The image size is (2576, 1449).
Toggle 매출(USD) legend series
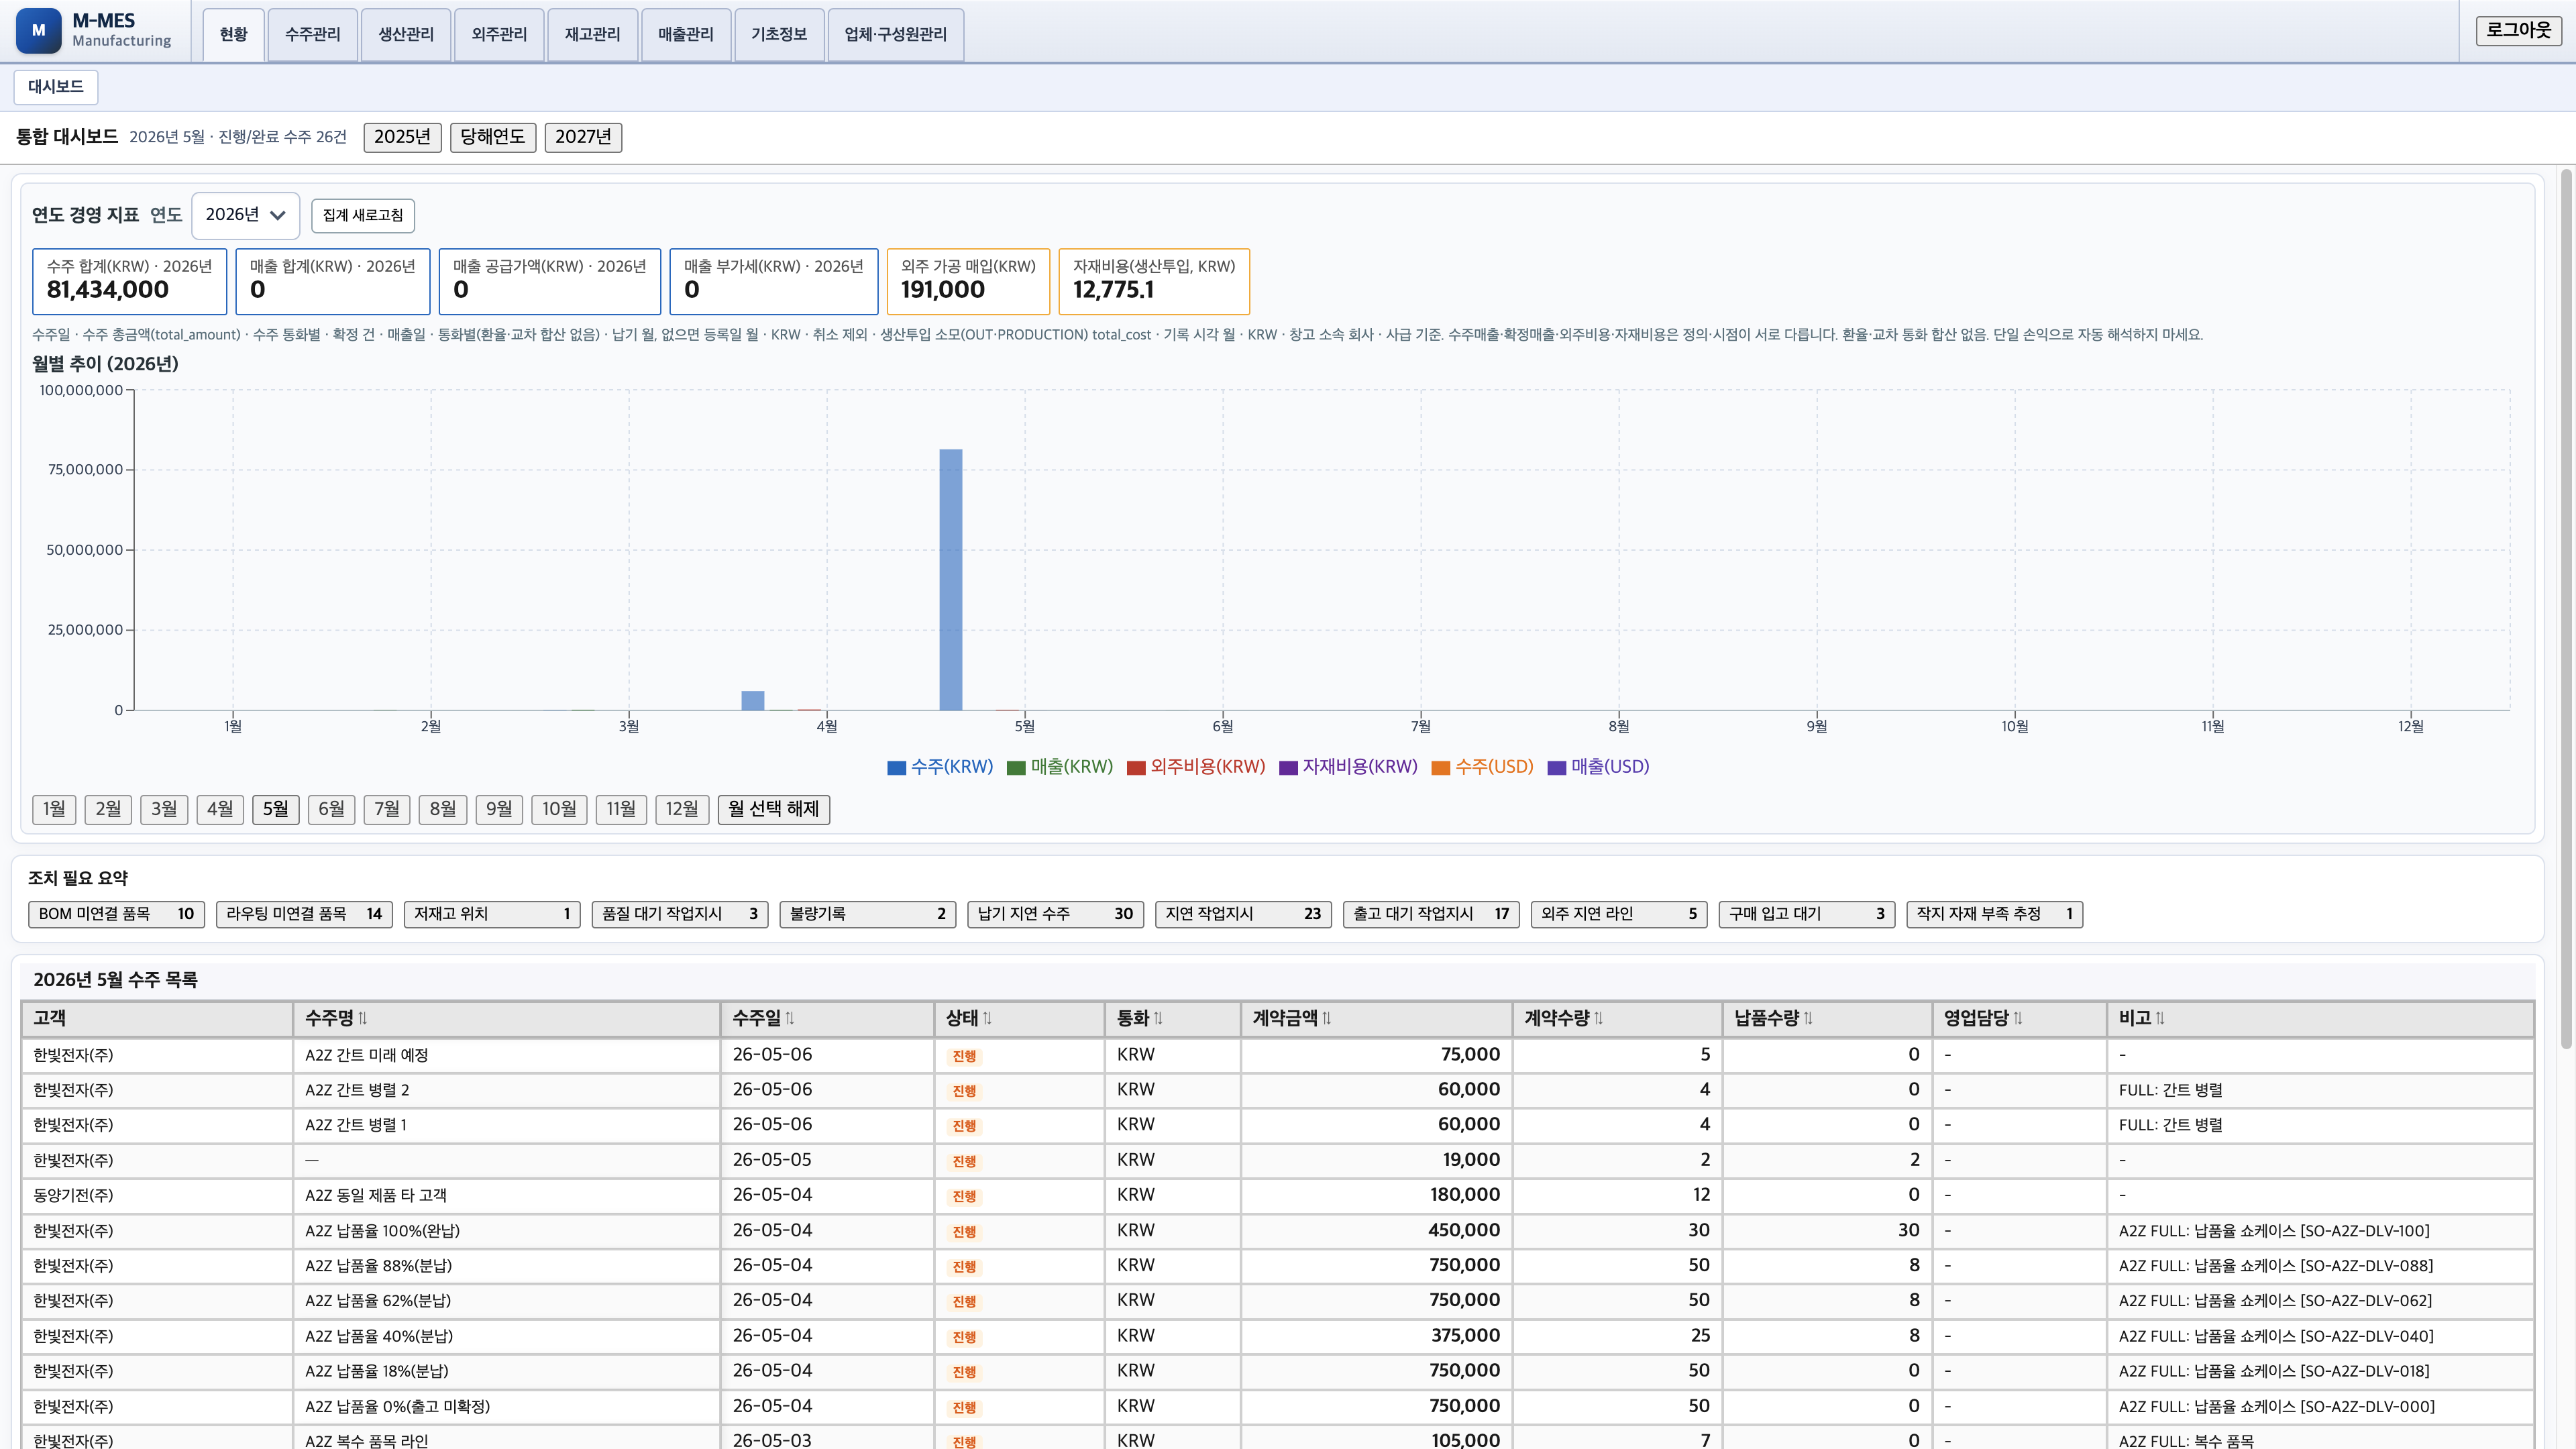(x=1598, y=767)
